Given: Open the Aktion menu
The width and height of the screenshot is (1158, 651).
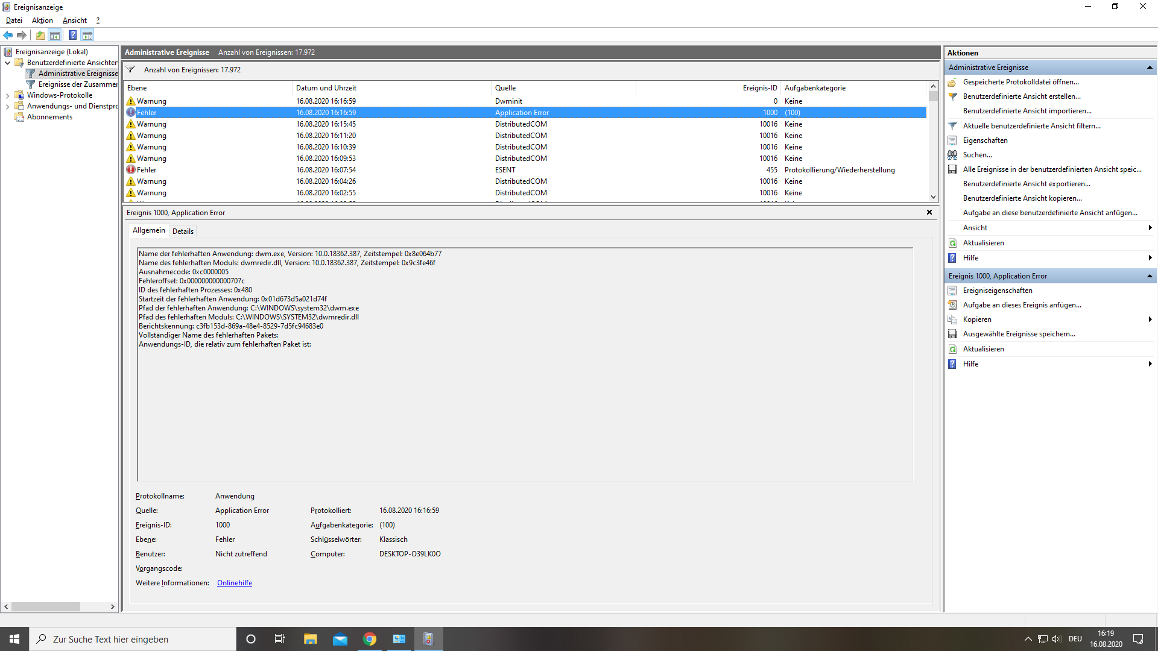Looking at the screenshot, I should (42, 20).
